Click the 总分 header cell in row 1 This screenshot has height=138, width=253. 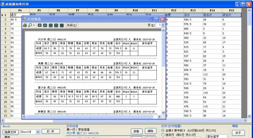click(193, 15)
